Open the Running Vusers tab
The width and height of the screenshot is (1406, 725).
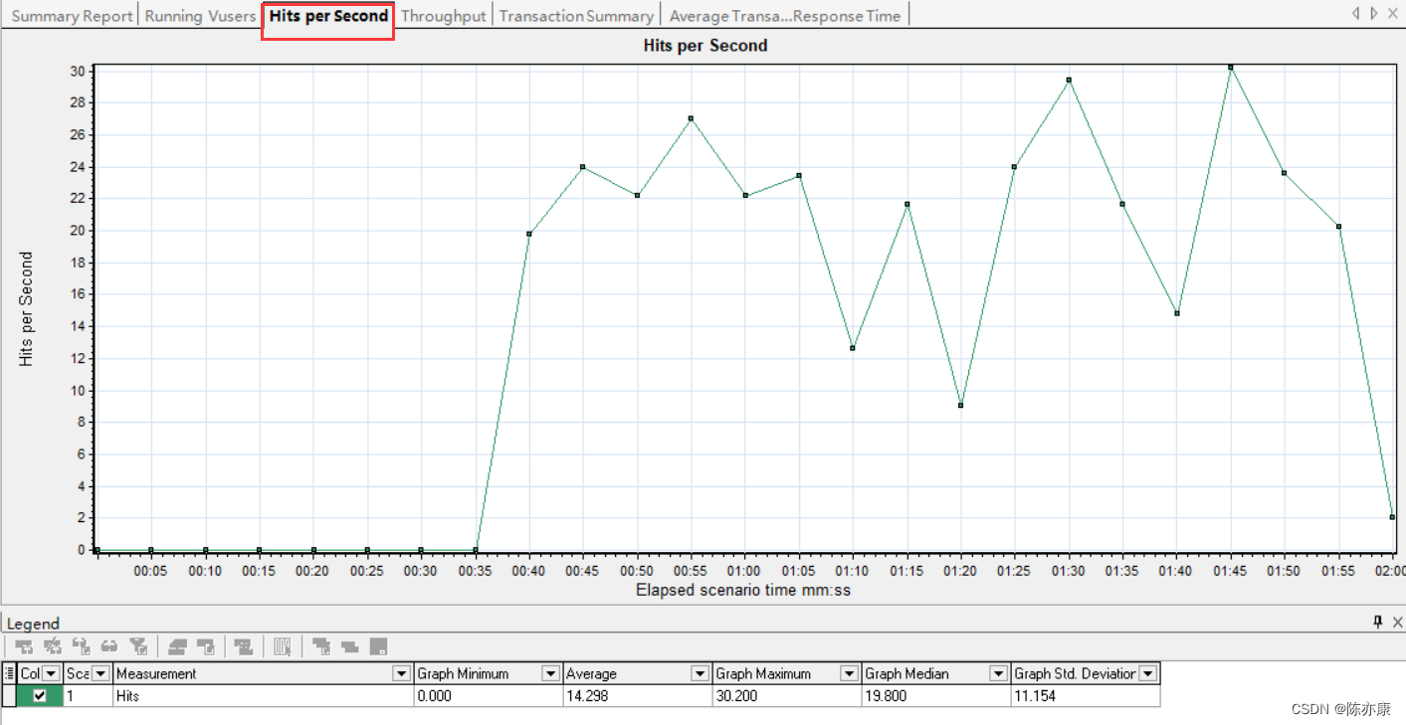(200, 16)
